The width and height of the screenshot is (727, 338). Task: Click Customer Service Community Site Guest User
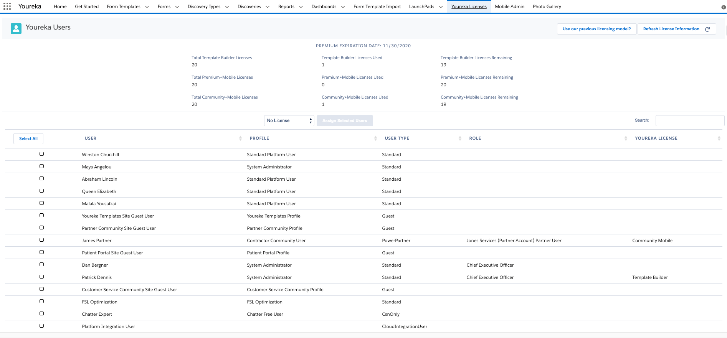129,290
